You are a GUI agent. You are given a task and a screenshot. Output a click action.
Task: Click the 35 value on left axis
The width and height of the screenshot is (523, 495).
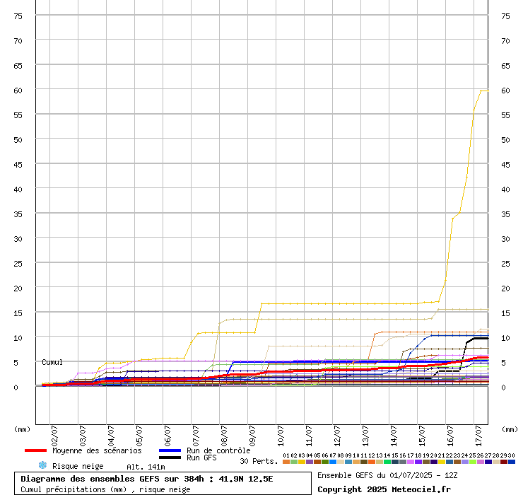pyautogui.click(x=18, y=214)
